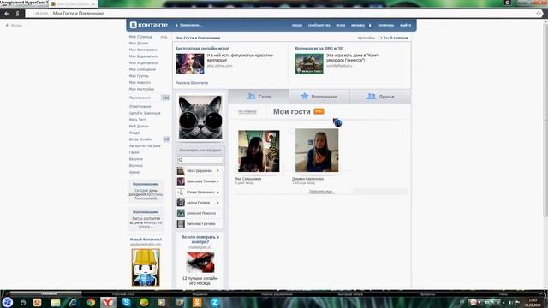Expand dropdown arrow next to Кристина Тихонова
Viewport: 548px width, 308px height.
[217, 181]
